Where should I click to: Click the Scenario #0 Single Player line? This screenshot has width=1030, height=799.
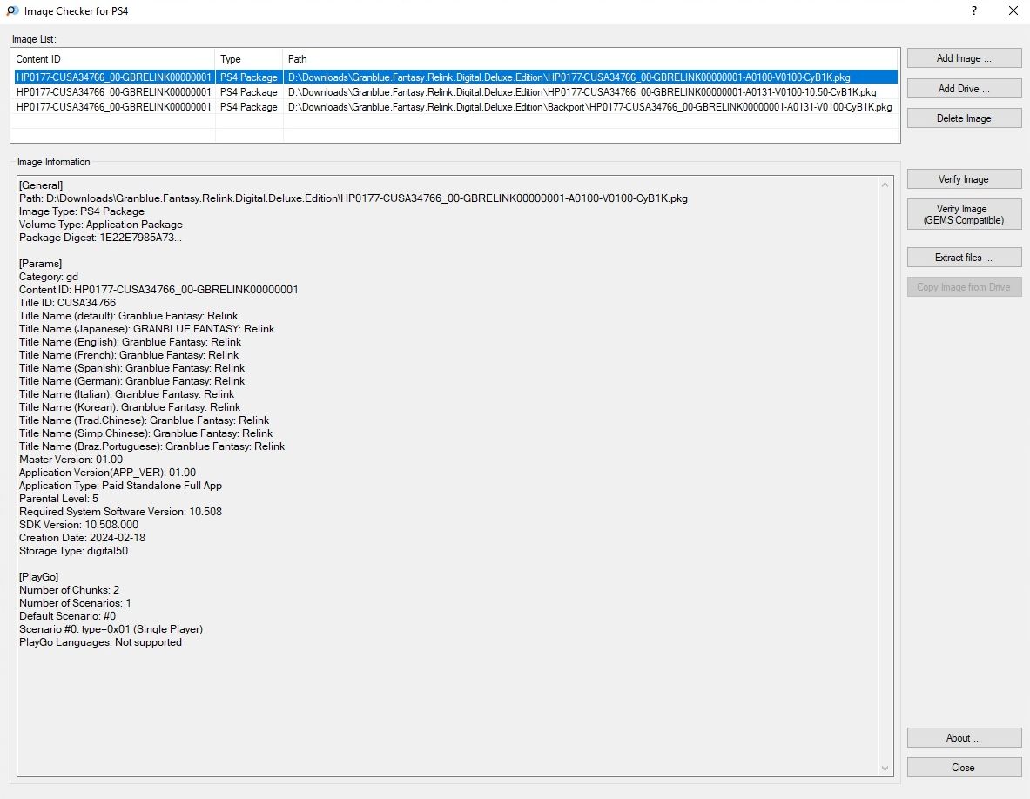[x=111, y=629]
